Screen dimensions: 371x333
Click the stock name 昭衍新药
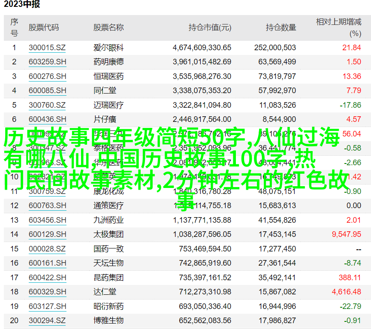[x=109, y=306]
